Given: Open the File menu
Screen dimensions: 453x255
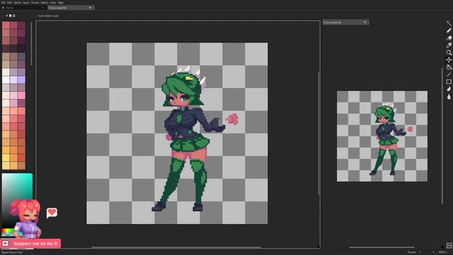Looking at the screenshot, I should coord(4,2).
